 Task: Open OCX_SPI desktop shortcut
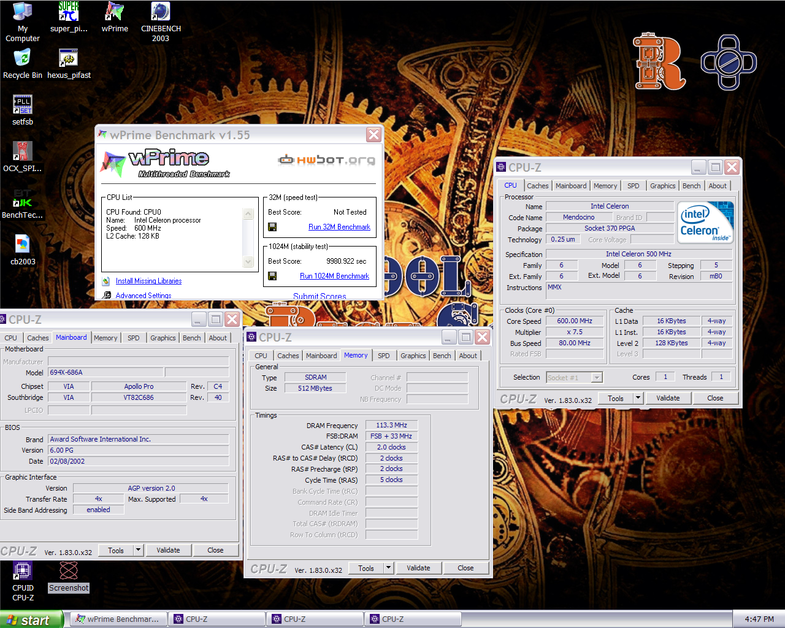click(x=23, y=157)
